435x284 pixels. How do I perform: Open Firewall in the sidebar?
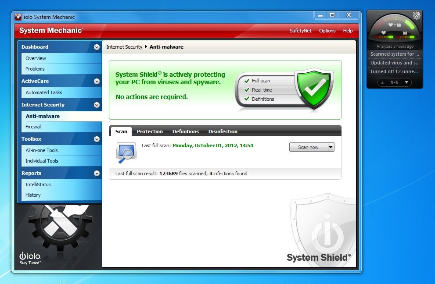61,127
